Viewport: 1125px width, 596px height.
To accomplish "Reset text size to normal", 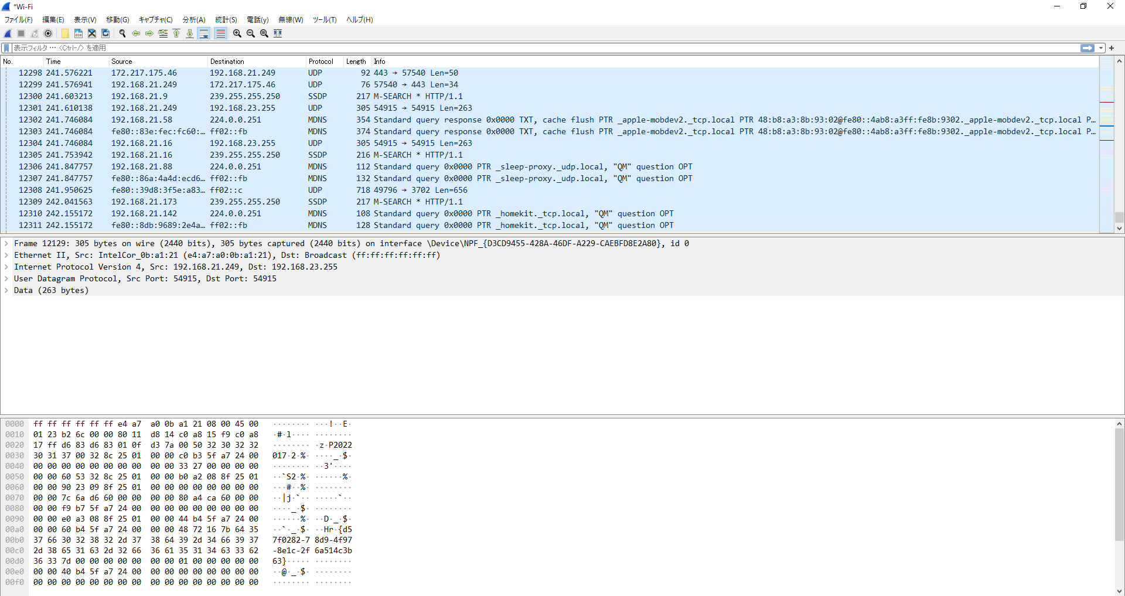I will click(264, 33).
